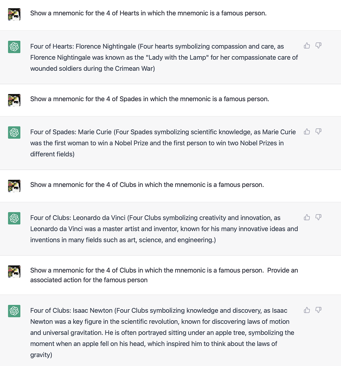The height and width of the screenshot is (366, 341).
Task: Dislike the Isaac Newton response
Action: tap(318, 310)
